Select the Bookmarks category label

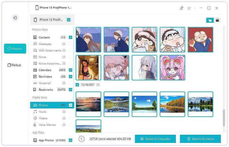tap(46, 90)
